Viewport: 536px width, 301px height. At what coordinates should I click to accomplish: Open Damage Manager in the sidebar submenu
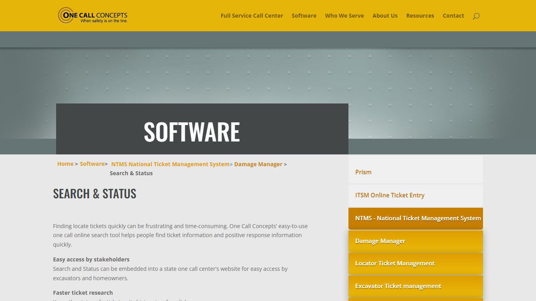tap(416, 241)
